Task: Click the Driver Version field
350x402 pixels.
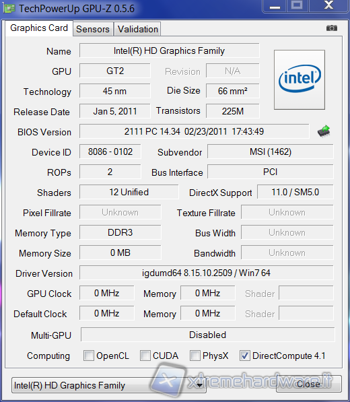Action: point(206,273)
